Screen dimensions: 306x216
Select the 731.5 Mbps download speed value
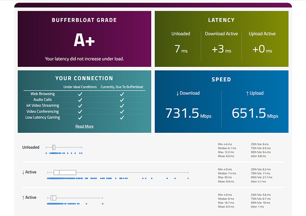188,114
